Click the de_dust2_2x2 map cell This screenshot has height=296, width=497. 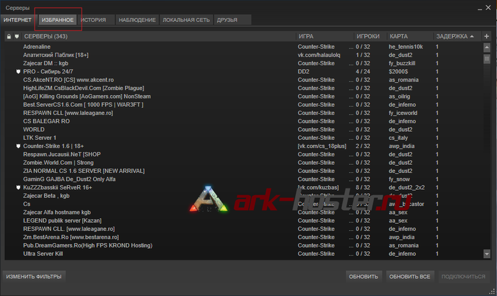click(407, 188)
